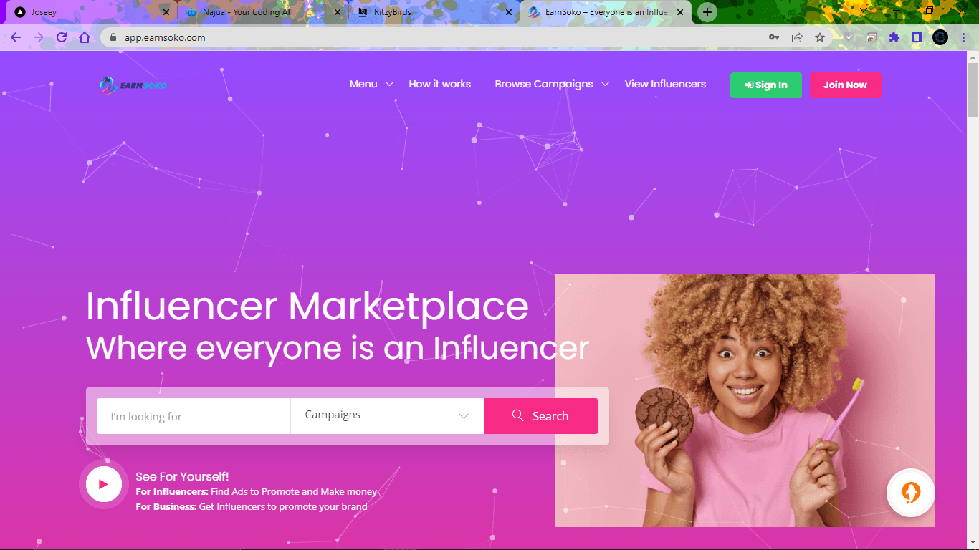Play the See For Yourself video
The width and height of the screenshot is (979, 550).
(104, 485)
